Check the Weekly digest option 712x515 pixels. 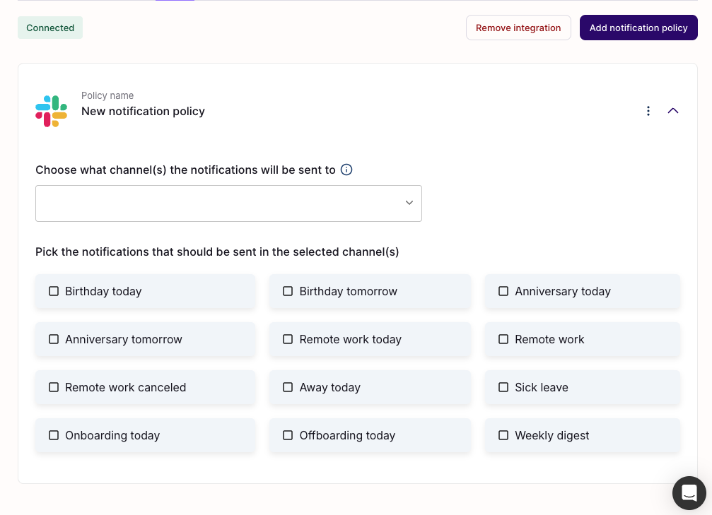pos(503,435)
